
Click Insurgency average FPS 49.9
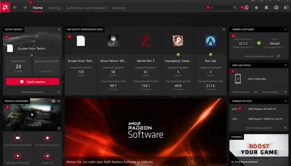point(178,86)
